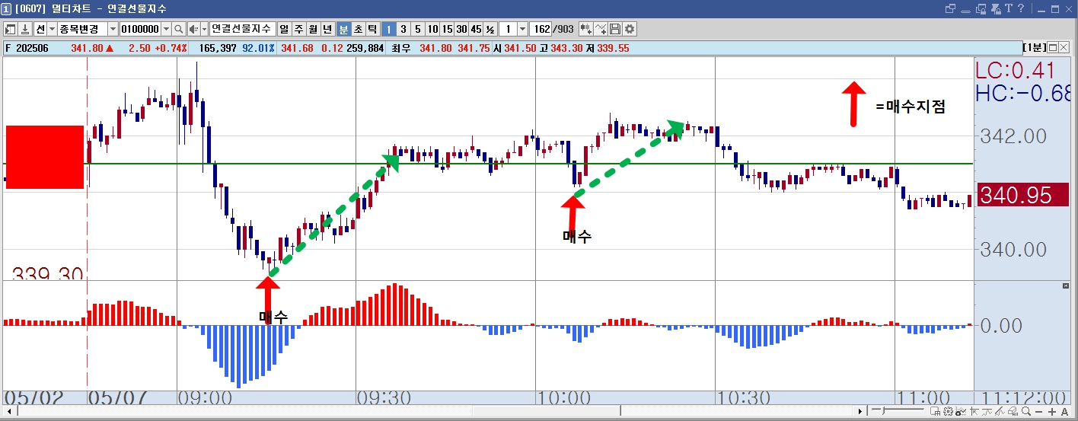Click the bottom bar gear settings icon
The width and height of the screenshot is (1078, 421).
[948, 411]
